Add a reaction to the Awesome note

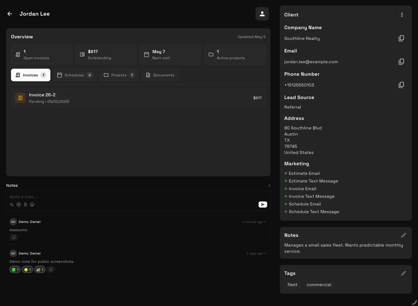click(14, 237)
